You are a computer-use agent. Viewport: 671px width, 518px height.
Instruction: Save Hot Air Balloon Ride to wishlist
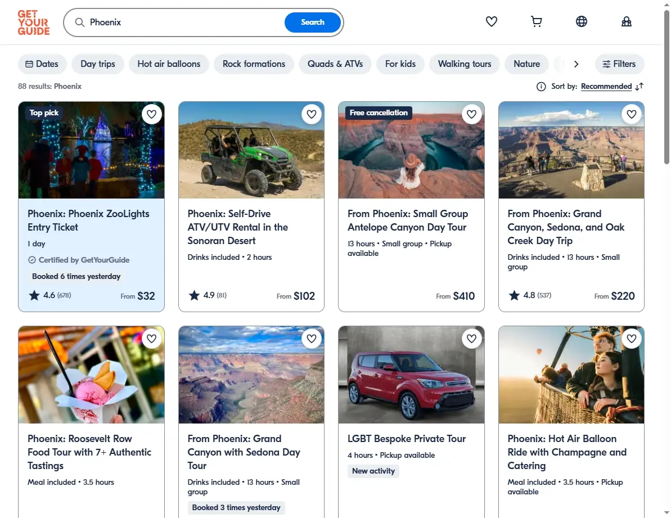632,339
